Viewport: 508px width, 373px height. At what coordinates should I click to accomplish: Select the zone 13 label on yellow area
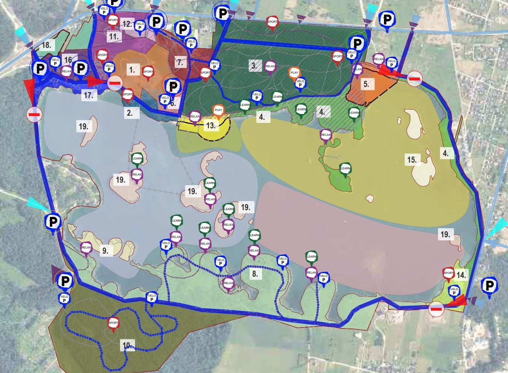211,125
